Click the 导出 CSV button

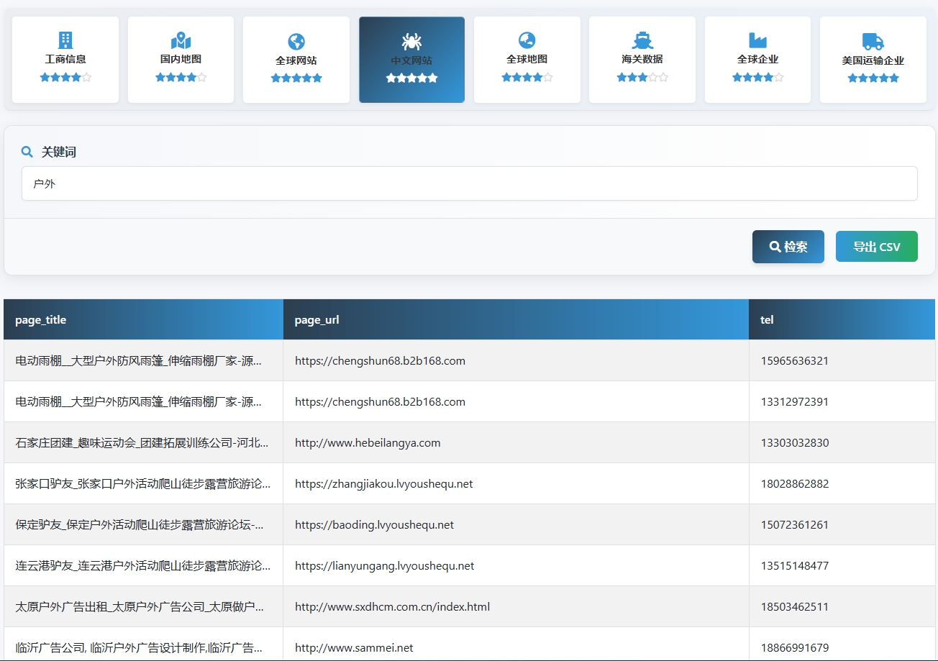coord(877,247)
